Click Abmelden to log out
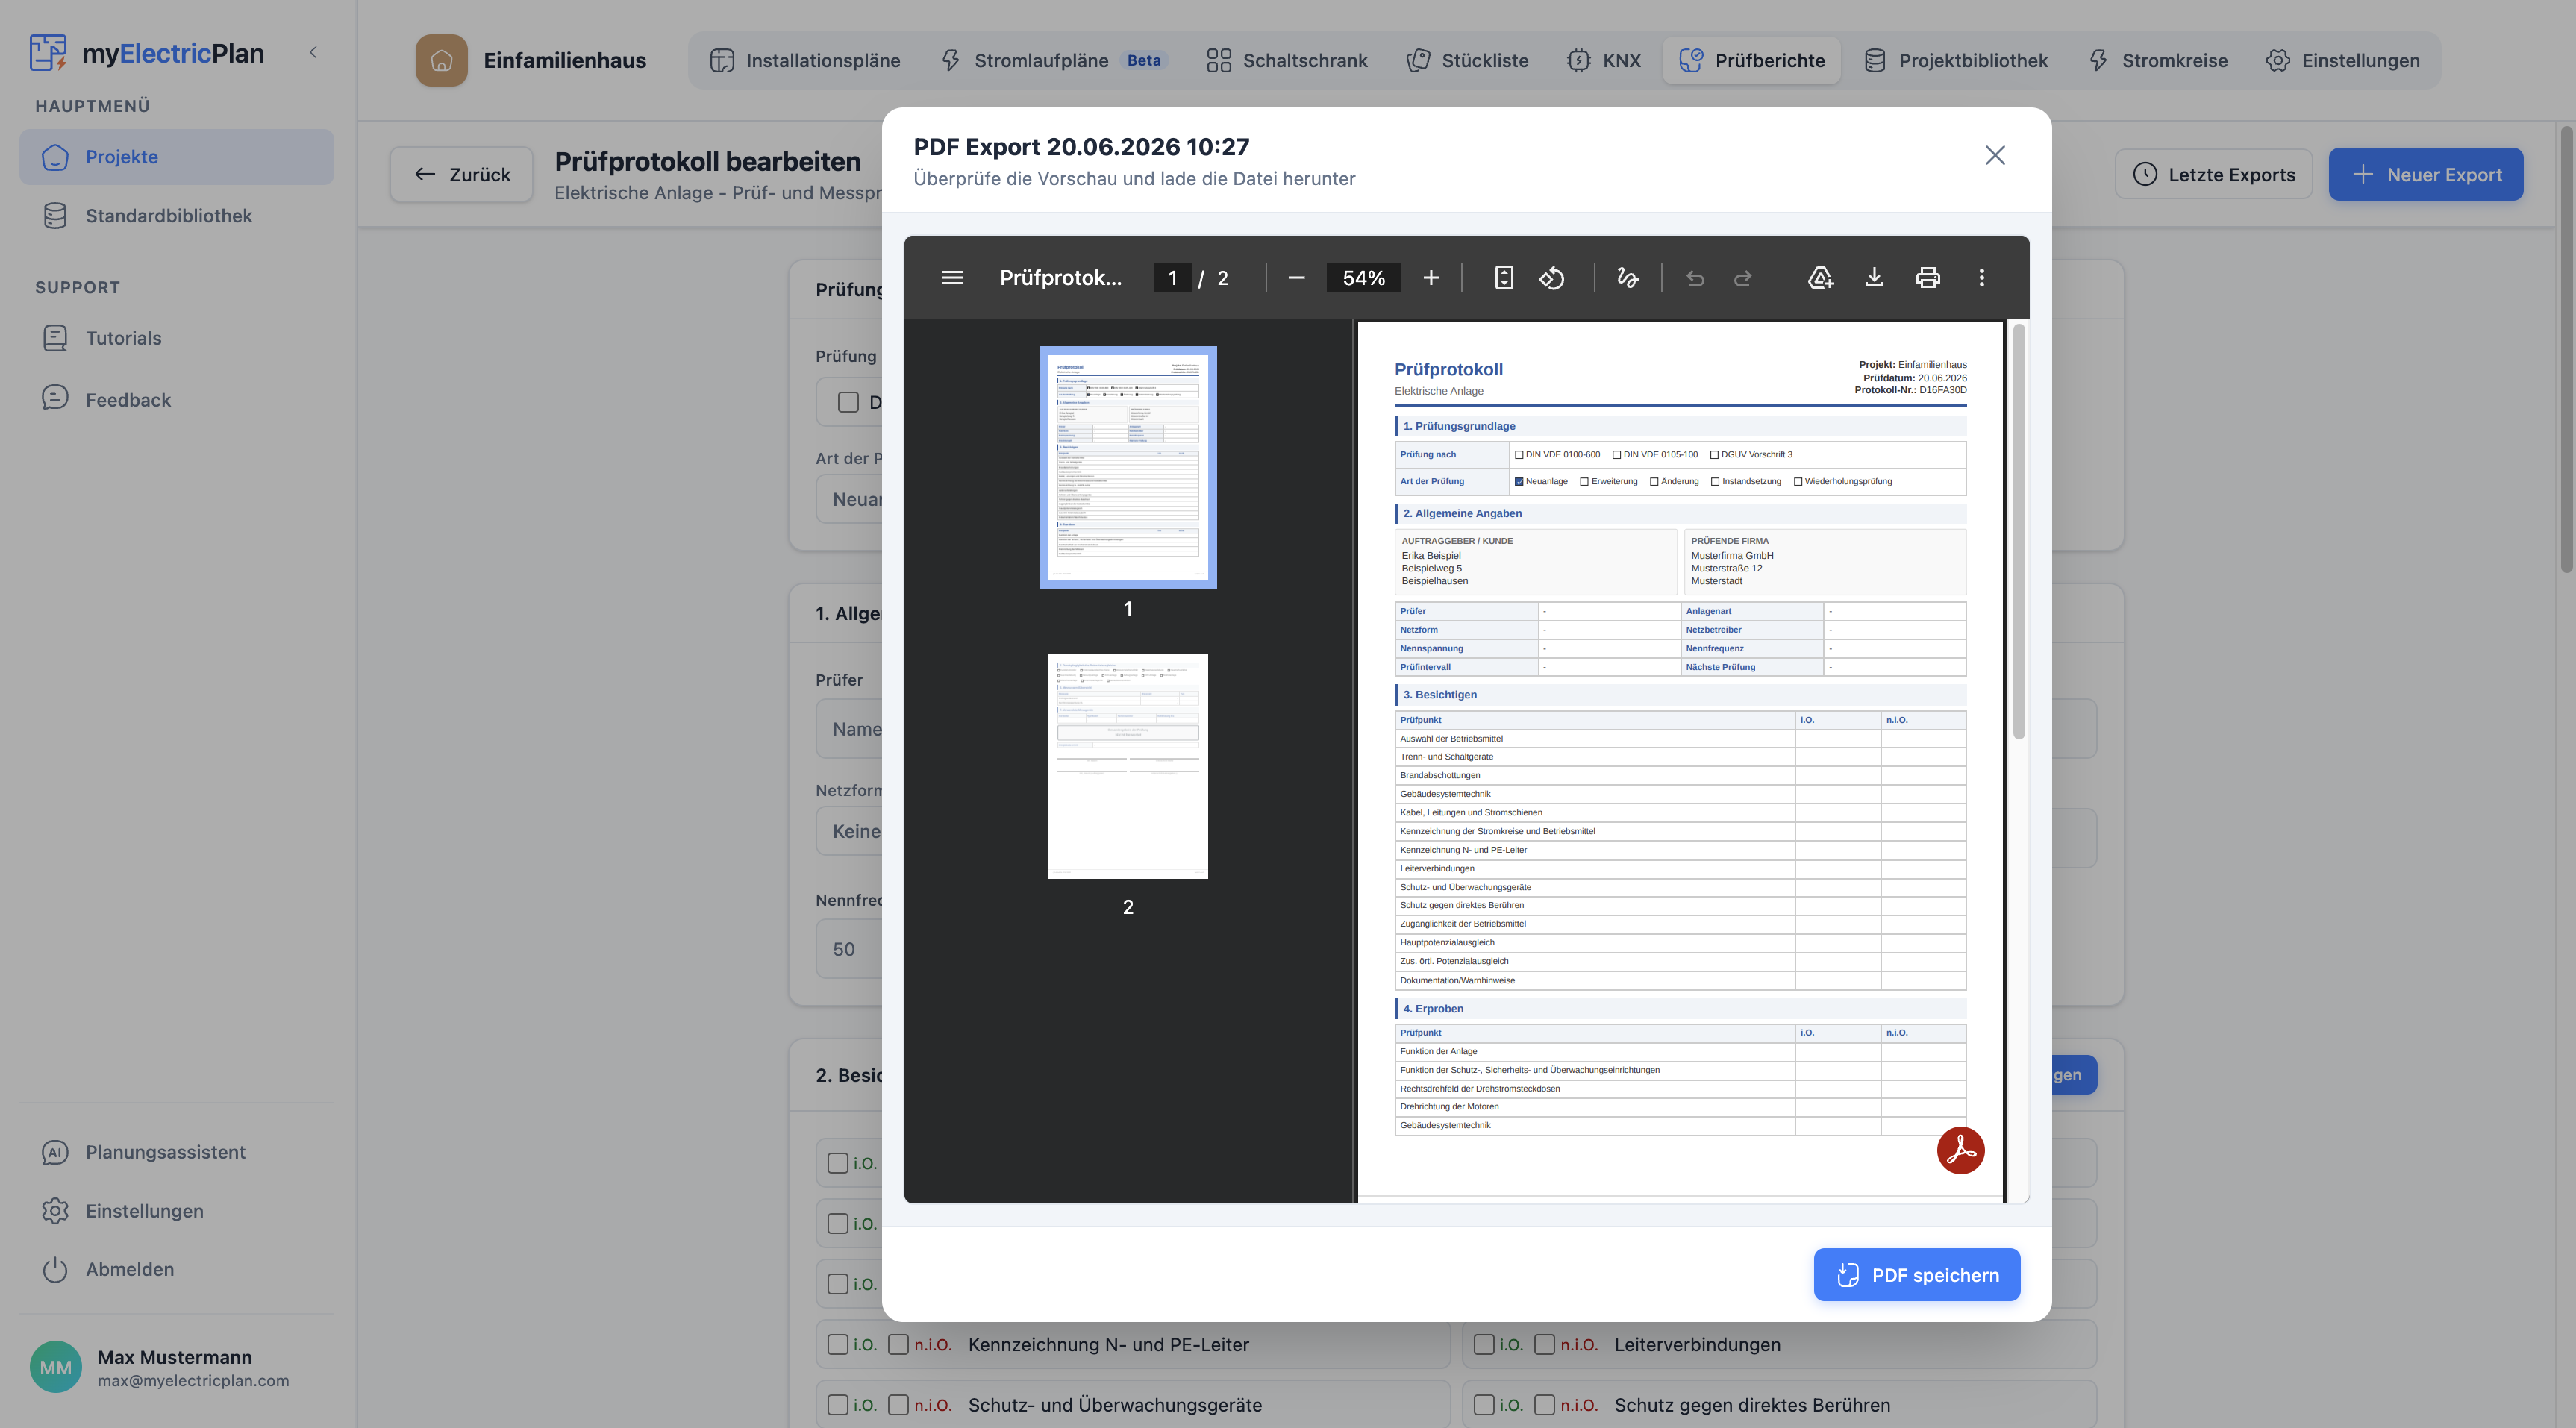The image size is (2576, 1428). pyautogui.click(x=176, y=1269)
